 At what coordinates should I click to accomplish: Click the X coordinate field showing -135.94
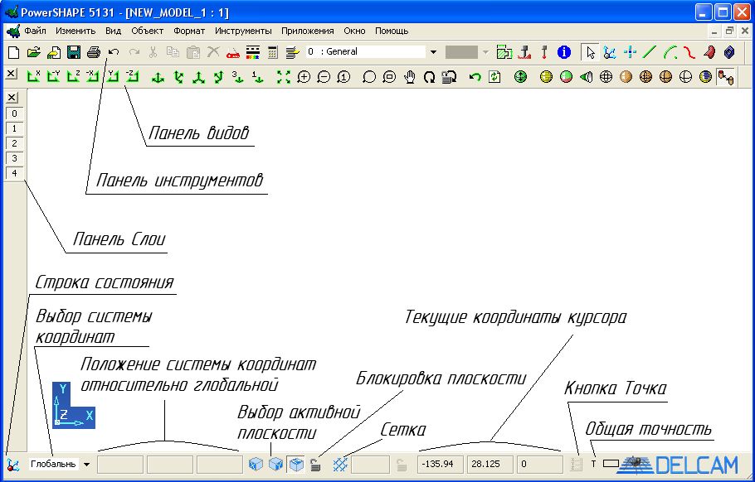(441, 465)
